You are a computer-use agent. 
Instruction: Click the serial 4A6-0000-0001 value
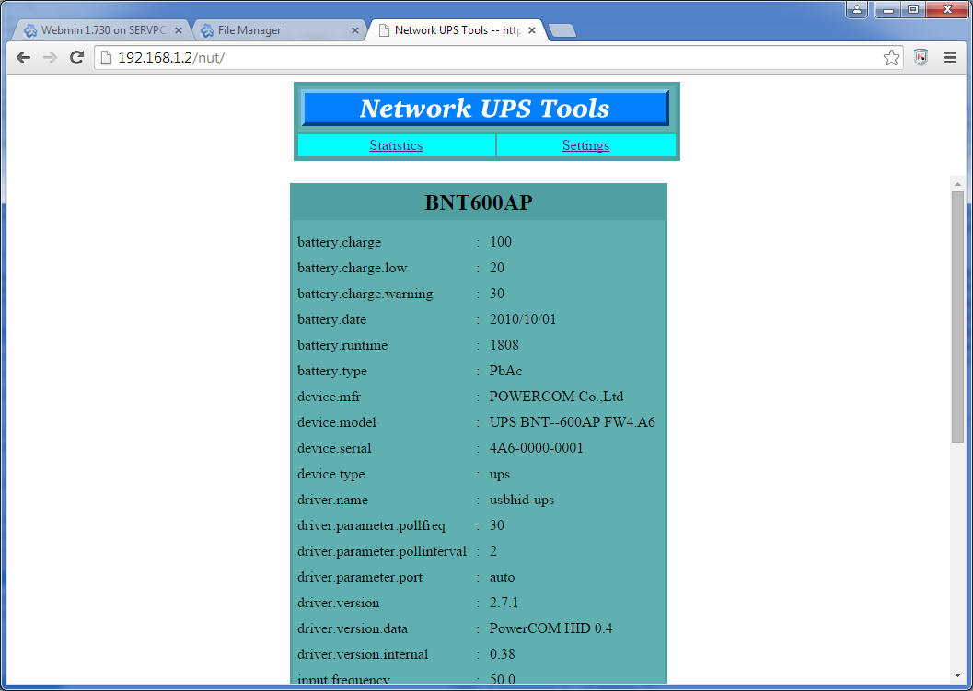(536, 448)
